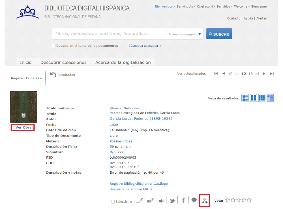Select the detailed record view icon
The width and height of the screenshot is (283, 209).
(x=270, y=98)
